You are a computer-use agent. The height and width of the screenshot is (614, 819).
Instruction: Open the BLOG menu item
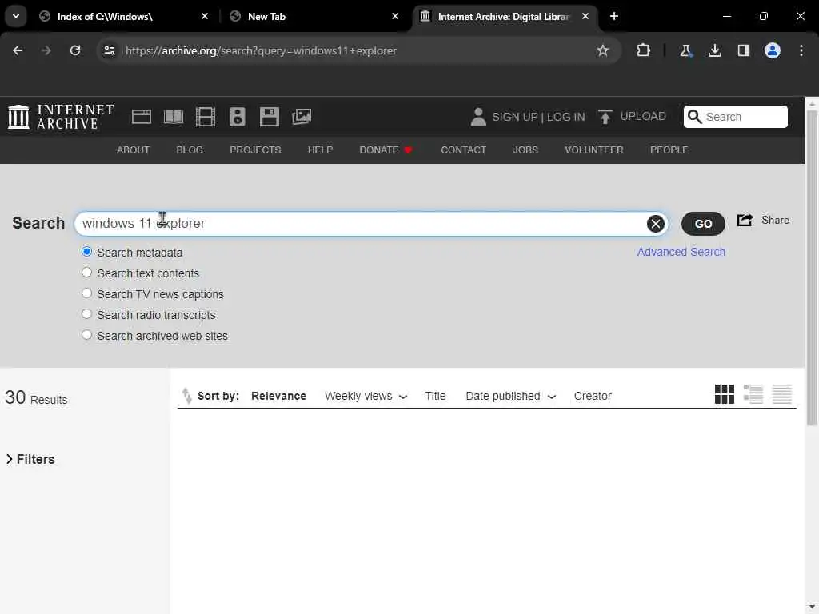click(190, 150)
